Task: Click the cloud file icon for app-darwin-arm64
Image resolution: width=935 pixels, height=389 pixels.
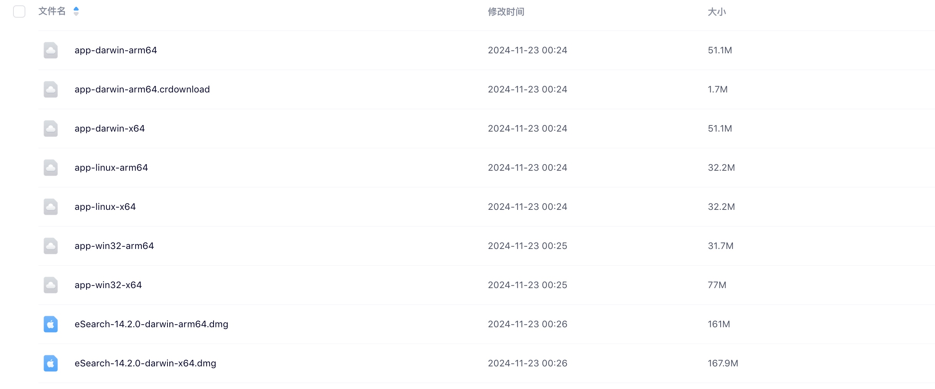Action: click(x=51, y=50)
